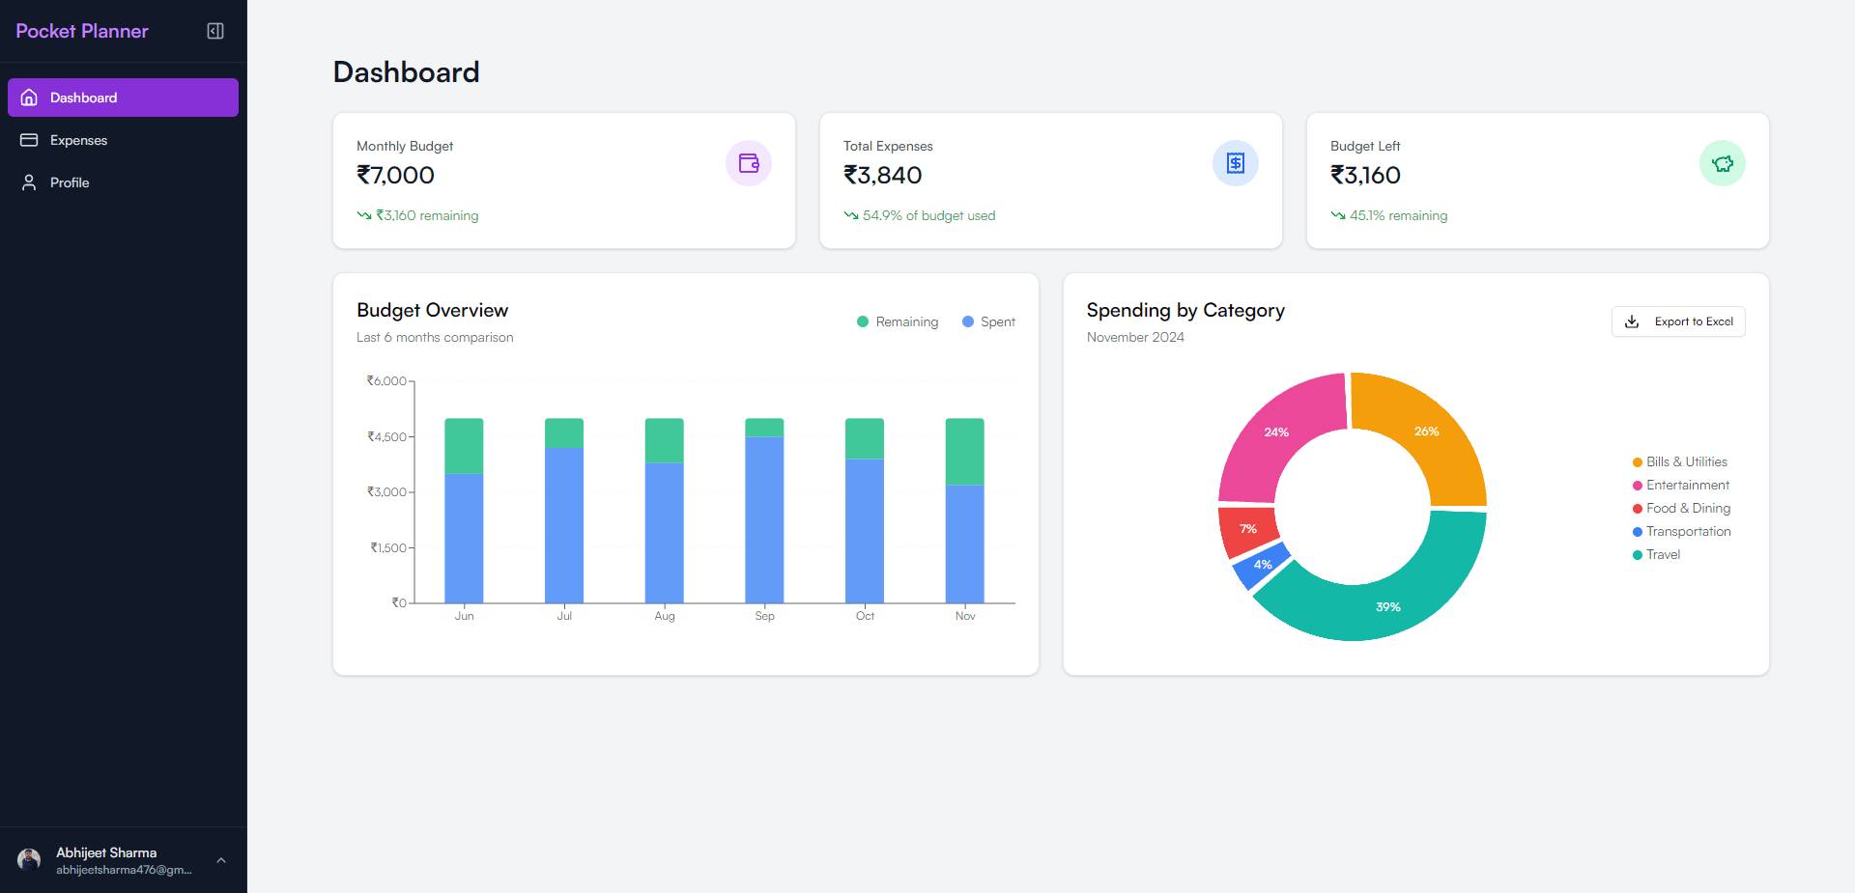
Task: Toggle the Spent series in chart legend
Action: [988, 321]
